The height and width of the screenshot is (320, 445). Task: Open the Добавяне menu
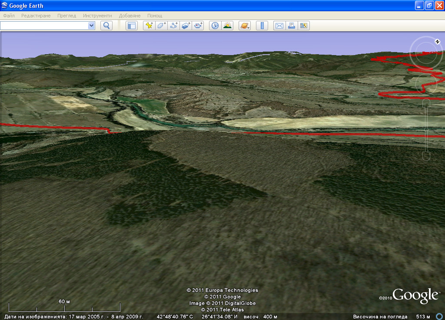pos(130,16)
